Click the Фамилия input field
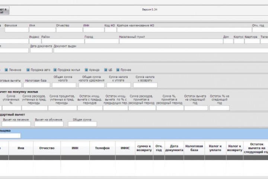Viewport: 268px width, 179px height. [17, 30]
